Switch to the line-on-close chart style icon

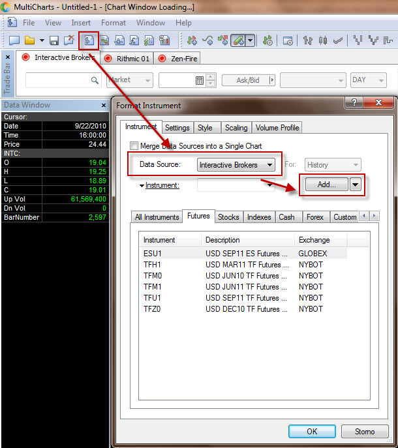pyautogui.click(x=338, y=40)
